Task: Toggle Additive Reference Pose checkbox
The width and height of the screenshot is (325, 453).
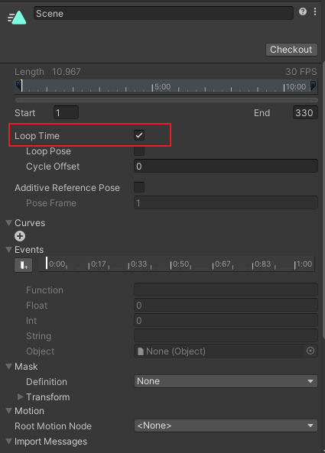Action: (139, 187)
